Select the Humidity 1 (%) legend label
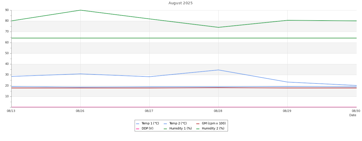The image size is (362, 141). click(x=180, y=129)
